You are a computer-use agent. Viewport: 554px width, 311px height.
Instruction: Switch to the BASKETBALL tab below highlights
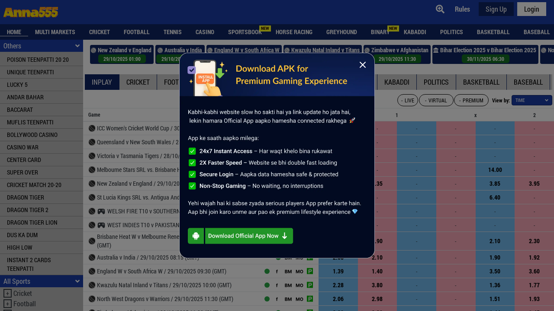[481, 82]
